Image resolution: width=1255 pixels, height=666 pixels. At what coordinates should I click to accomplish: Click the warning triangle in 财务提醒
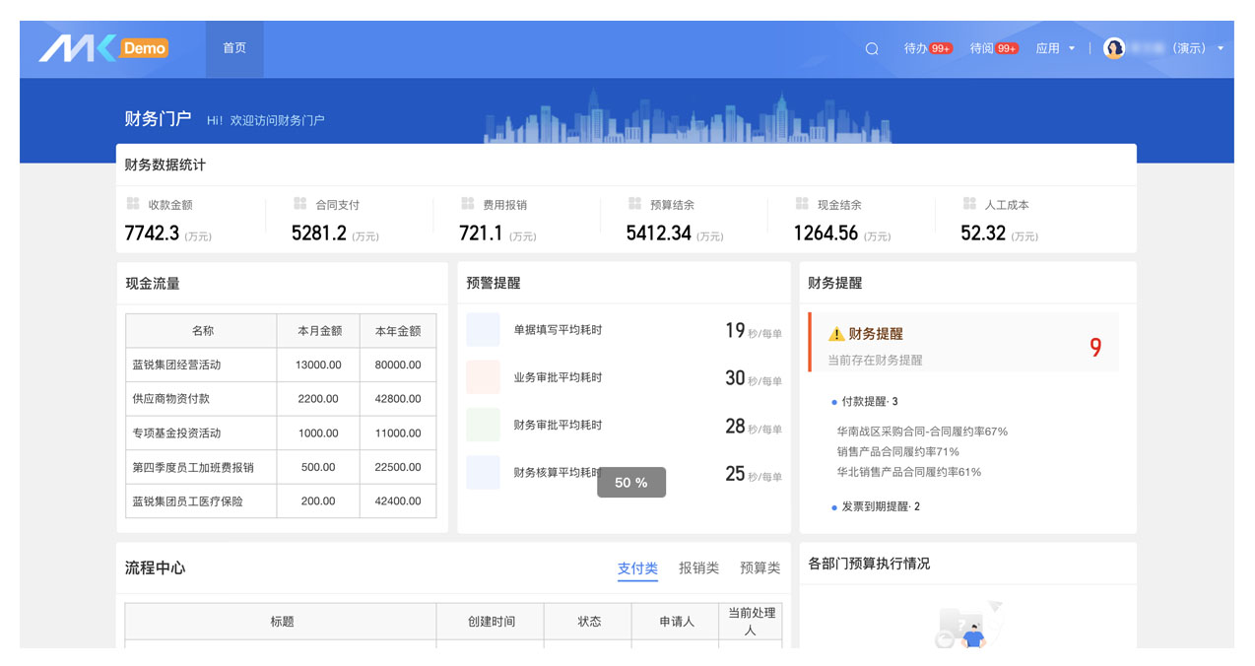click(836, 334)
